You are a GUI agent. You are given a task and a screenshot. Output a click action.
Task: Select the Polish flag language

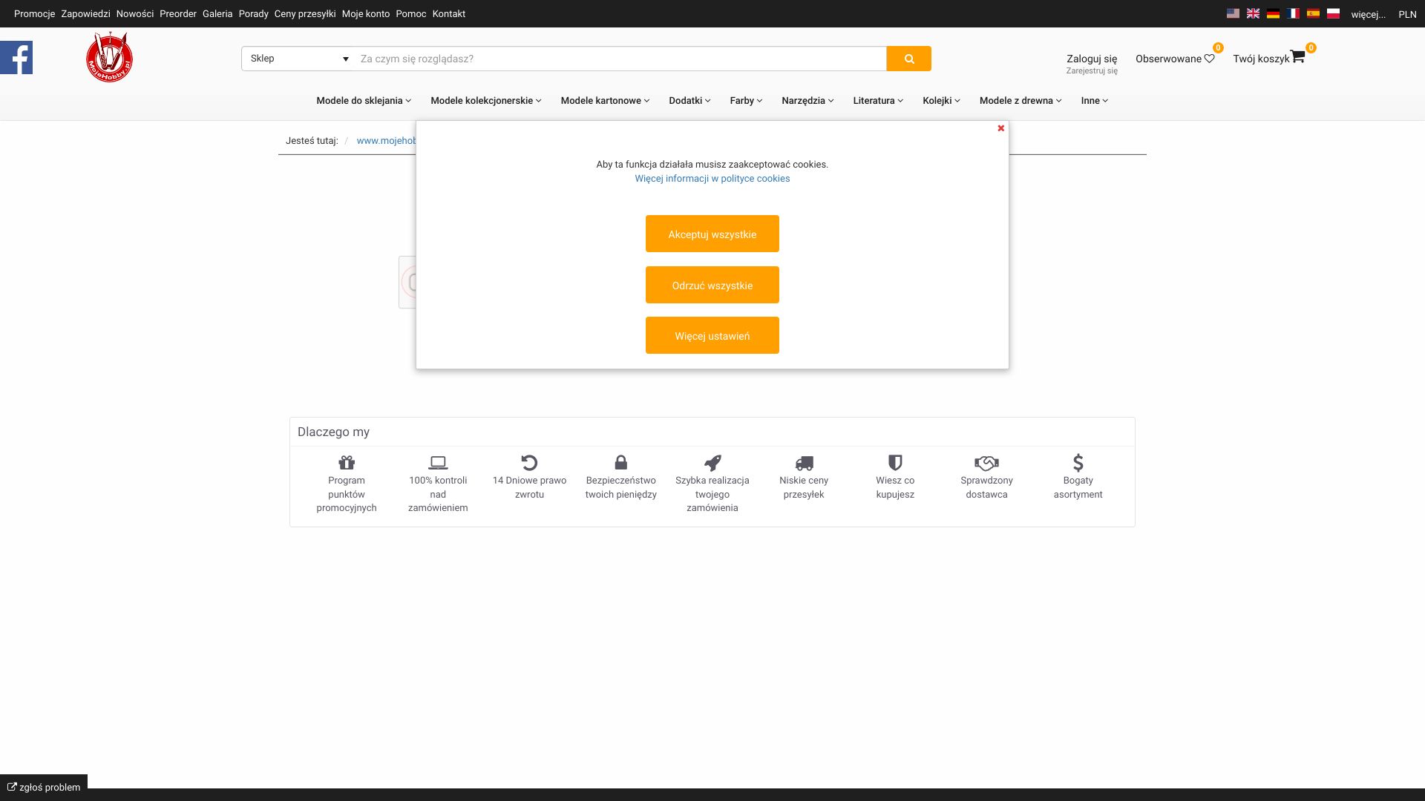[x=1333, y=13]
